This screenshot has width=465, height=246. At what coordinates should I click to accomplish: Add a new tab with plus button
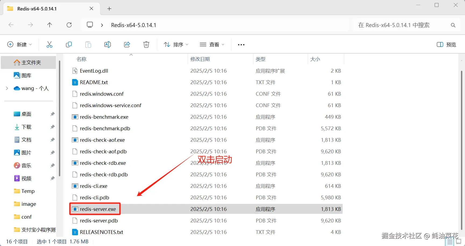109,9
